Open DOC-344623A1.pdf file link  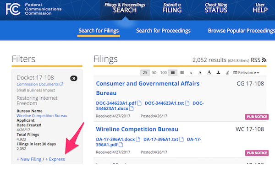point(116,103)
